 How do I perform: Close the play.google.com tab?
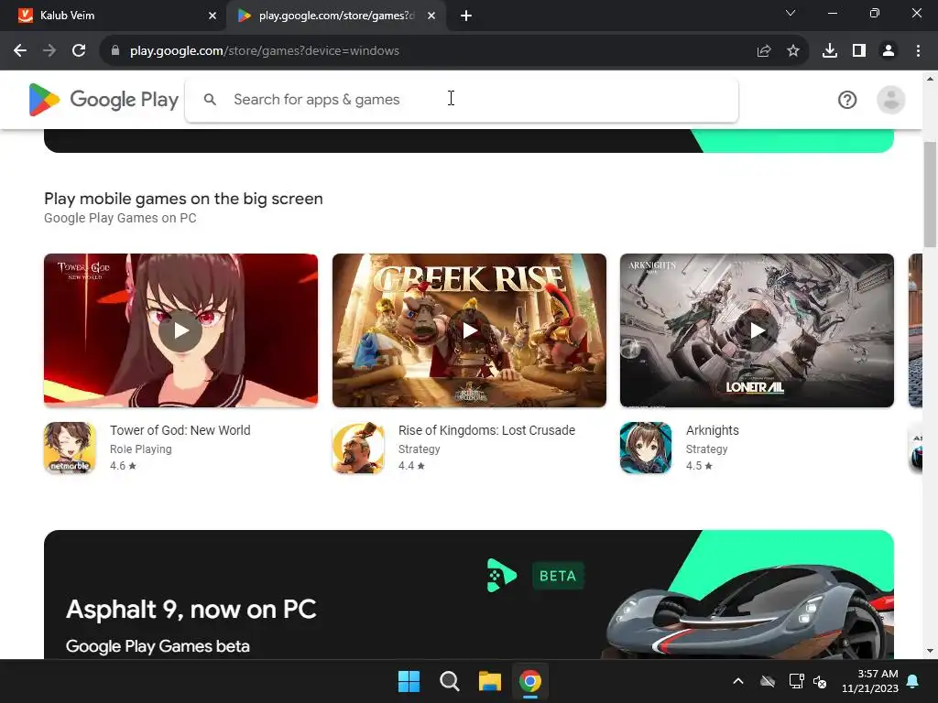point(431,16)
